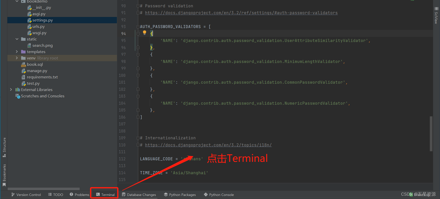
Task: Click the Version Control branch icon
Action: pyautogui.click(x=13, y=194)
